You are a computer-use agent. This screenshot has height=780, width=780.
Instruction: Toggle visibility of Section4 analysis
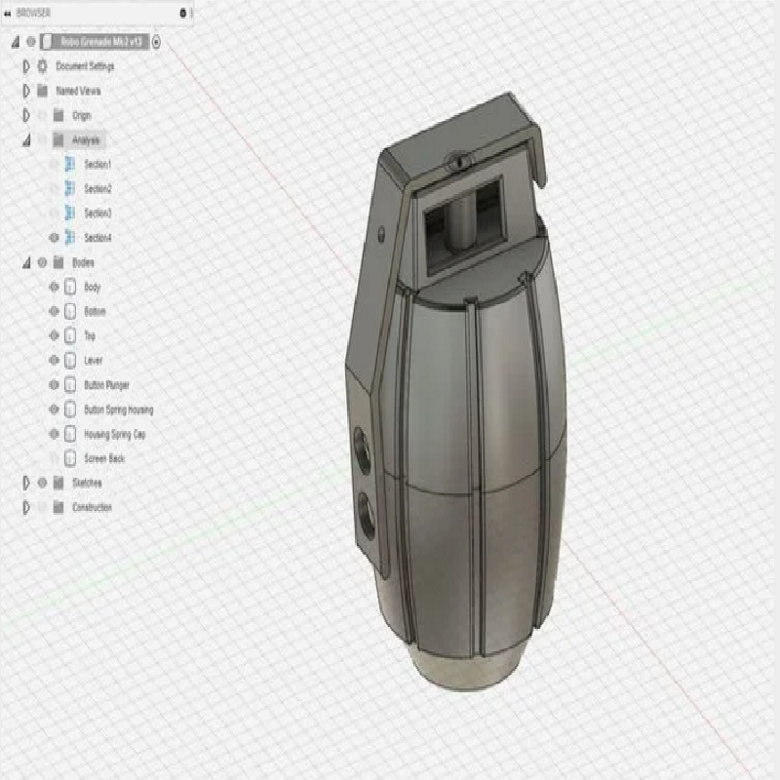click(54, 238)
